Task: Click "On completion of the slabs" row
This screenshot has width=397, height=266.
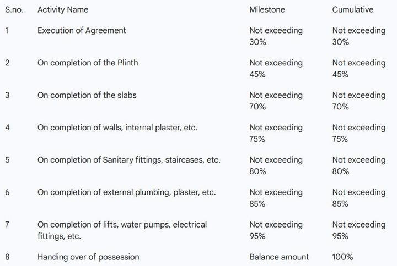Action: [87, 95]
